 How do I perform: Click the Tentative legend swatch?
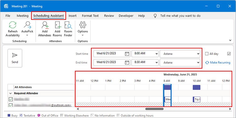(x=21, y=115)
